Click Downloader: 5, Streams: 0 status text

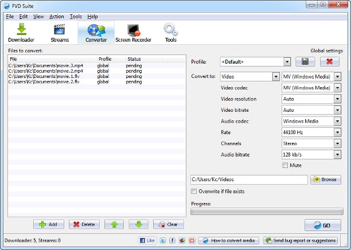(x=33, y=240)
